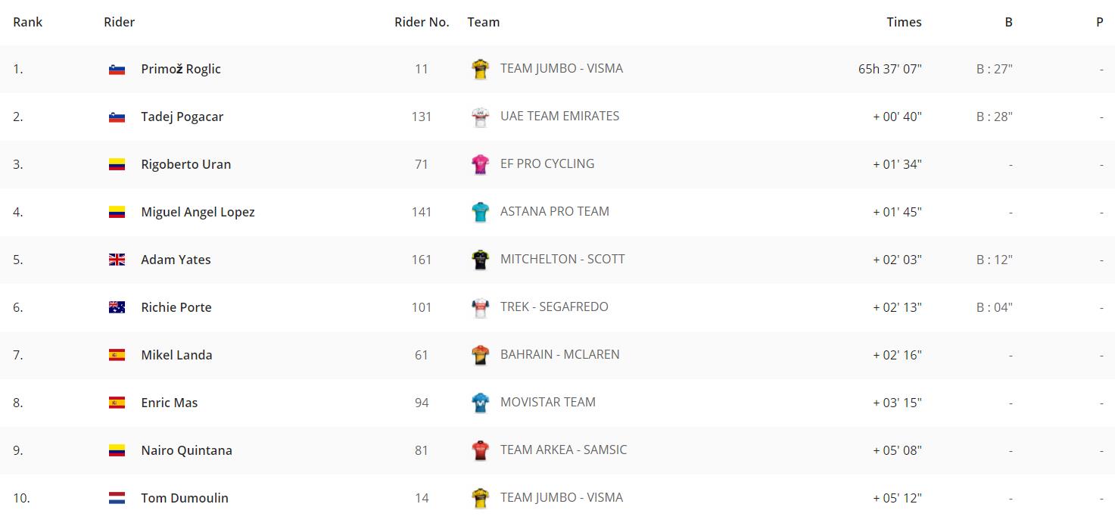Select the Nairo Quintana rider name
1115x529 pixels.
point(187,450)
